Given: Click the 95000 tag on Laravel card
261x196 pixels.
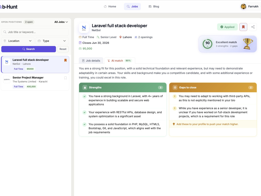Looking at the screenshot, I should click(30, 69).
